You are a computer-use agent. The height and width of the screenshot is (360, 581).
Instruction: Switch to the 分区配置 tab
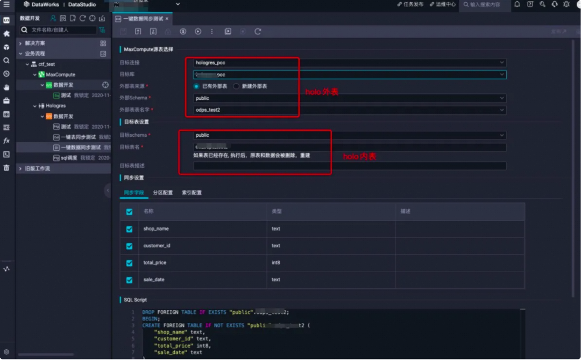tap(162, 193)
